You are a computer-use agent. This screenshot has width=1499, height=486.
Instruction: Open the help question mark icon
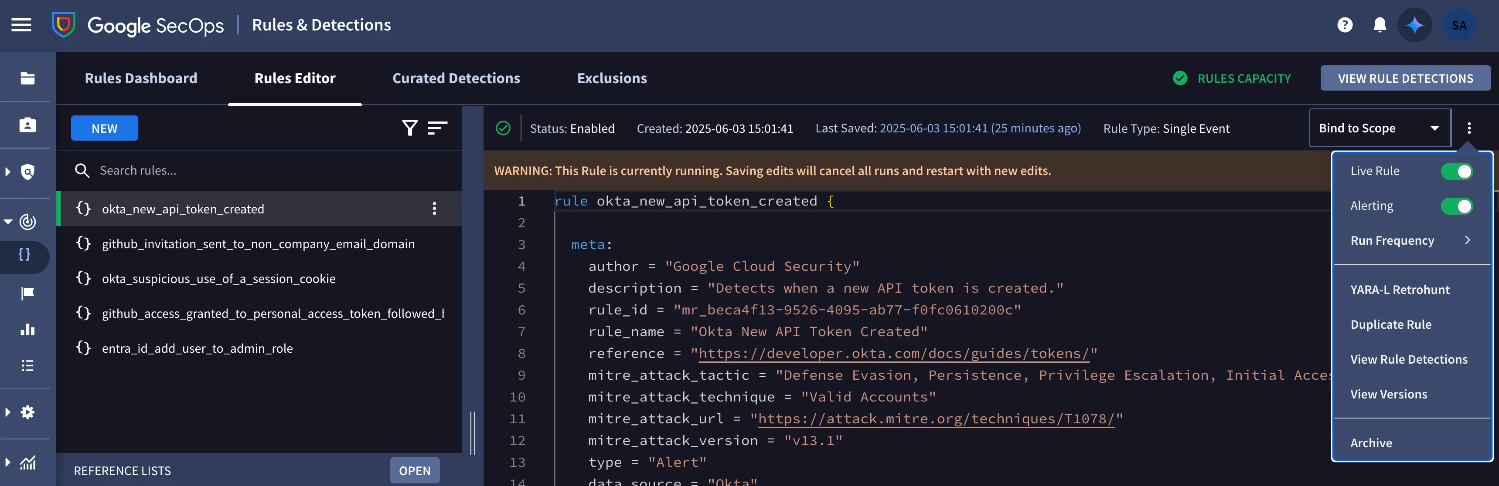point(1344,25)
